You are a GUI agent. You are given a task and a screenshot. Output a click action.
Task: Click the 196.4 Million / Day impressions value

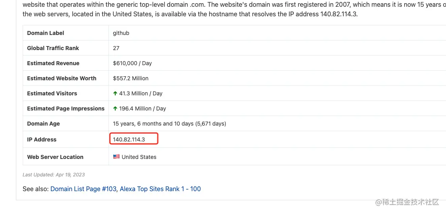click(x=142, y=108)
